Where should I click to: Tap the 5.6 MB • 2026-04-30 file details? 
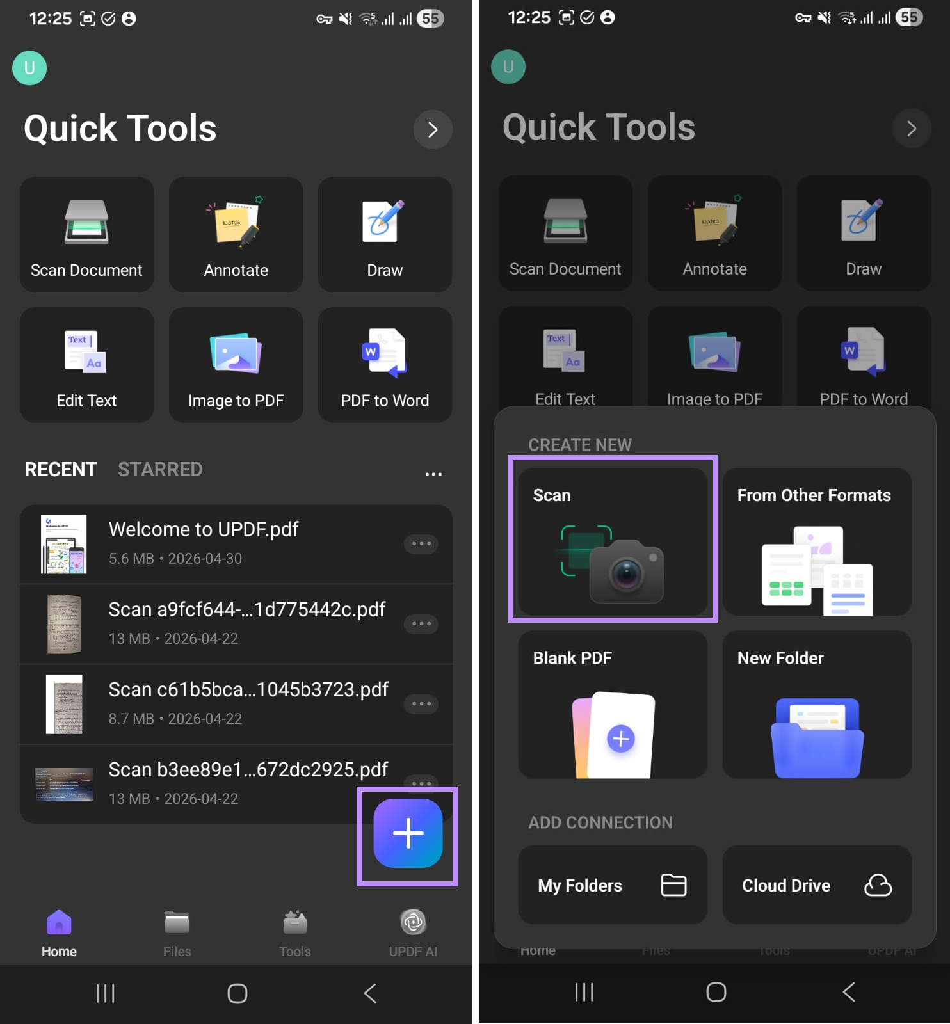point(175,559)
